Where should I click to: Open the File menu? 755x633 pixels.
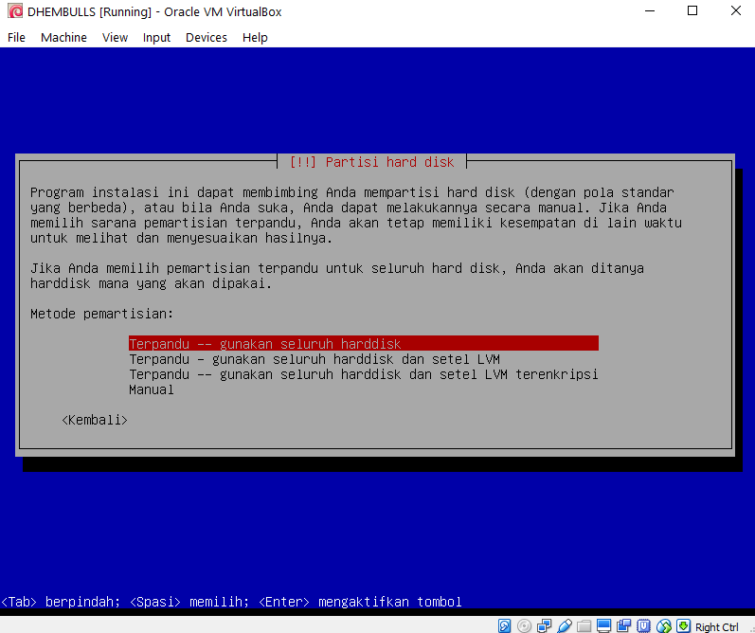coord(16,38)
